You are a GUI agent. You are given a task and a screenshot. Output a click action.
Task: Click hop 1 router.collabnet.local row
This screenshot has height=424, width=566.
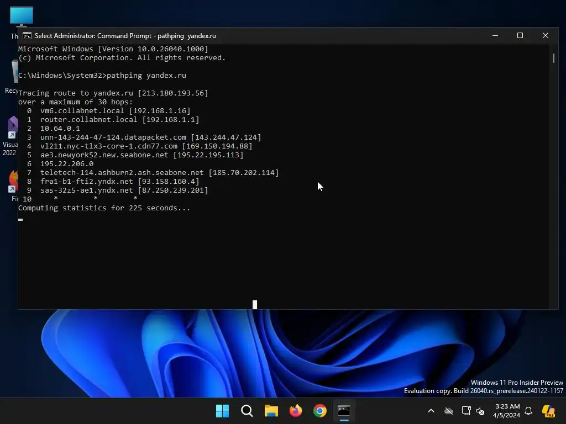pyautogui.click(x=113, y=119)
